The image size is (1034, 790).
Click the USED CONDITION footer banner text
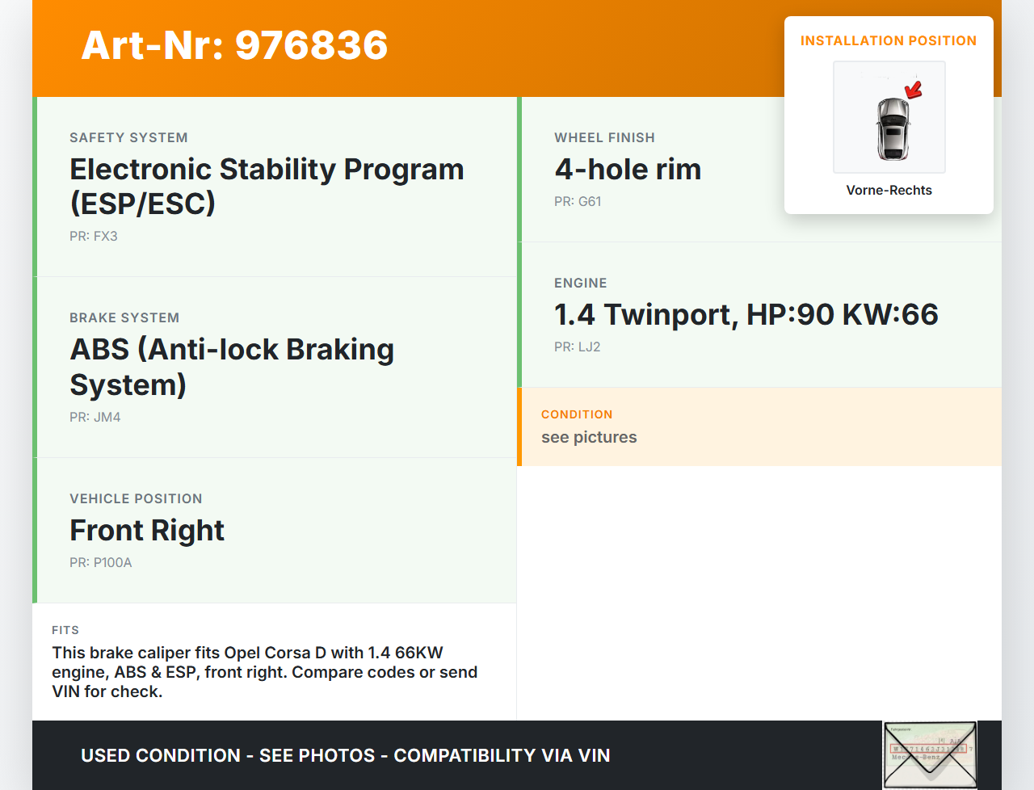tap(346, 756)
